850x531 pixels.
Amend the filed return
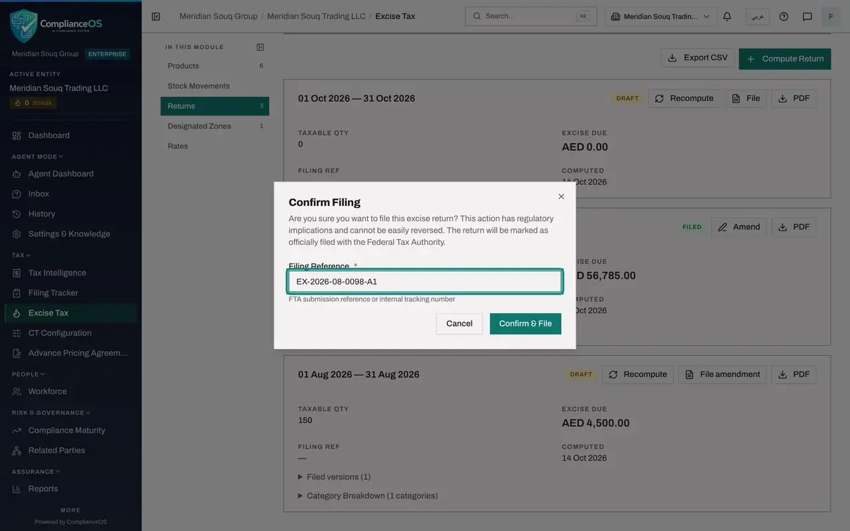click(x=739, y=227)
